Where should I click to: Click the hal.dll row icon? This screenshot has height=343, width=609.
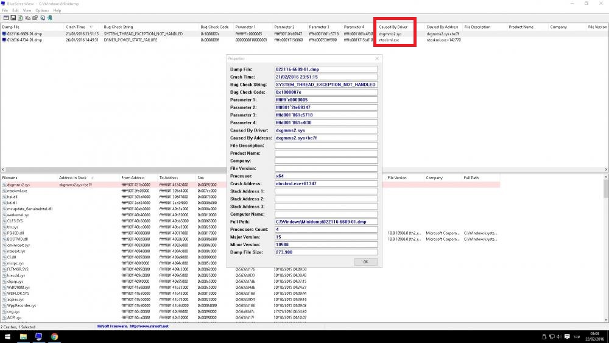click(x=4, y=197)
